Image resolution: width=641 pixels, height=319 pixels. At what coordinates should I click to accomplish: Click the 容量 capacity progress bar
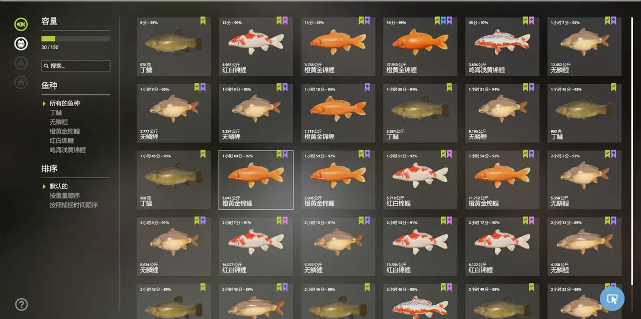[76, 38]
